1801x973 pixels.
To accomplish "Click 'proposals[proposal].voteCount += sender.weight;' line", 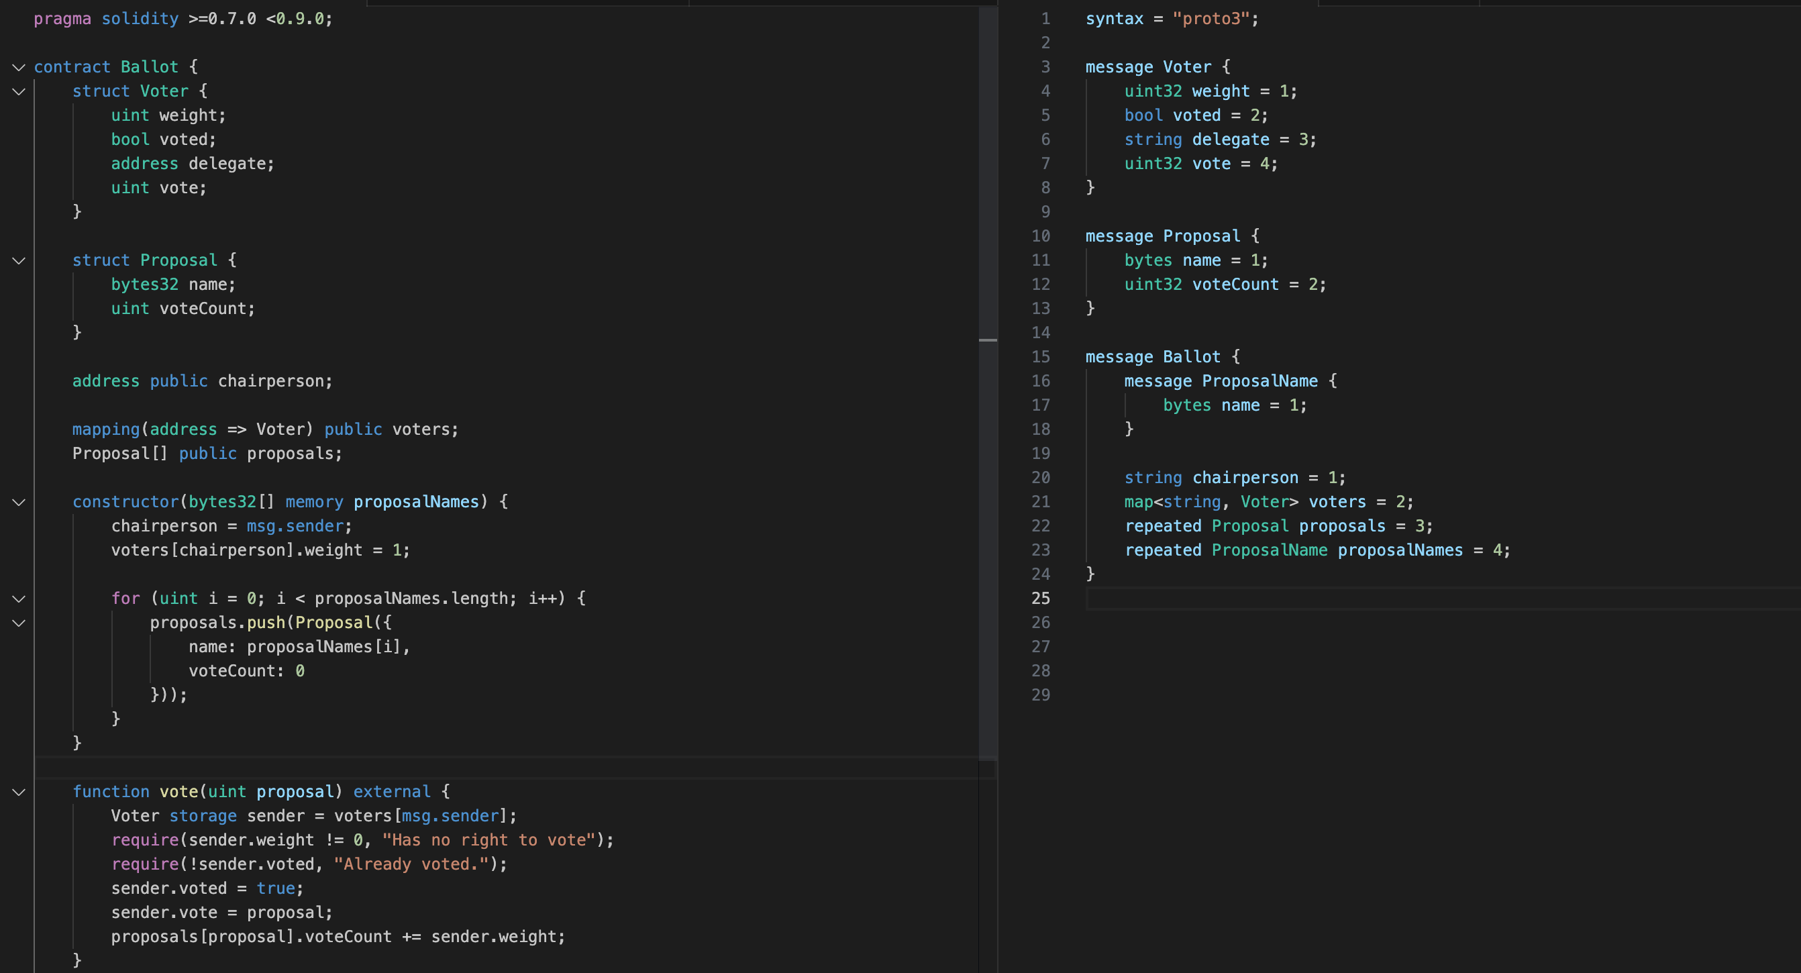I will [x=338, y=937].
